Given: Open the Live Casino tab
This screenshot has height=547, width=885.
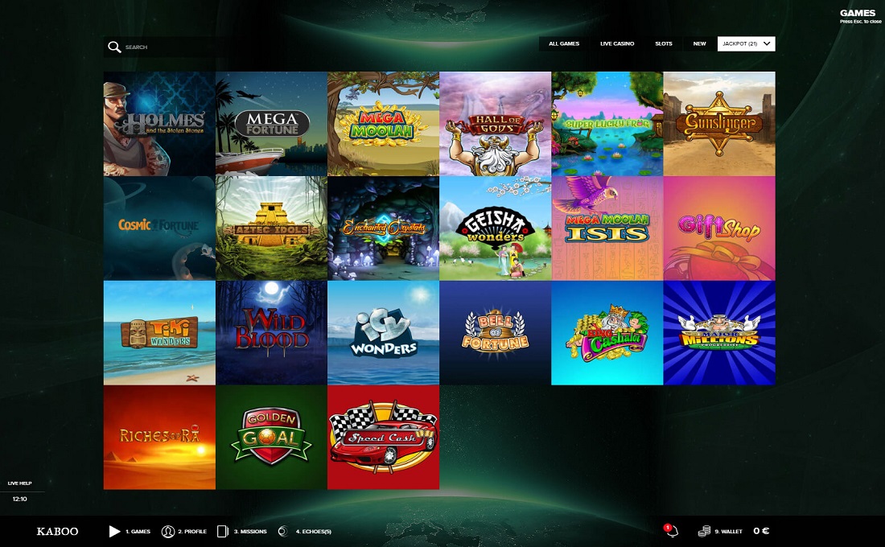Looking at the screenshot, I should [x=617, y=43].
